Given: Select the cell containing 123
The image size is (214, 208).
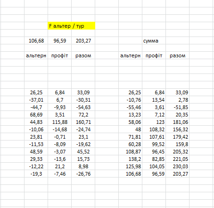Looking at the screenshot, I should pos(154,122).
